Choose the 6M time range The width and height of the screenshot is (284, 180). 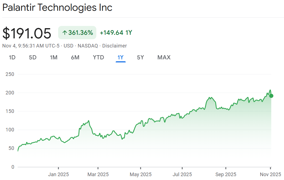click(75, 57)
